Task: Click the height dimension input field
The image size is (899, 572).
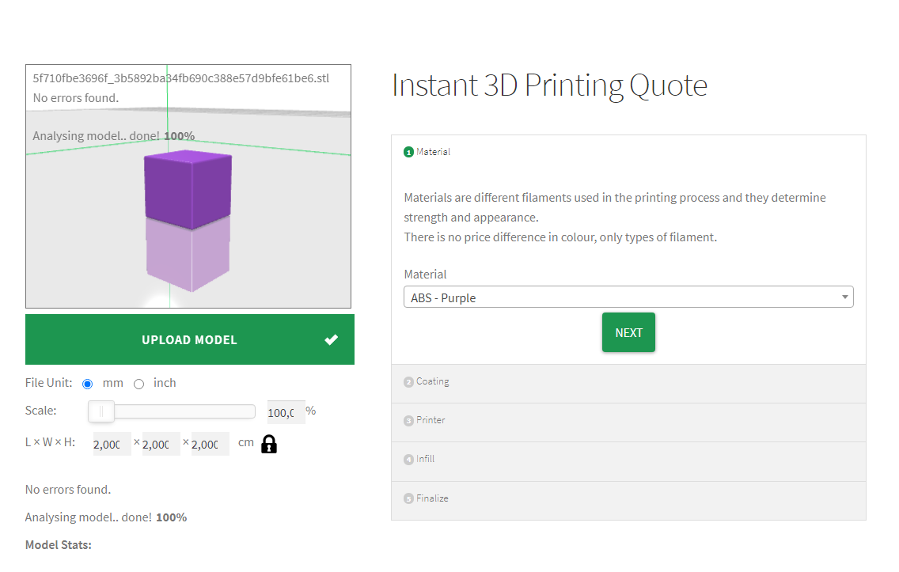Action: pyautogui.click(x=210, y=444)
